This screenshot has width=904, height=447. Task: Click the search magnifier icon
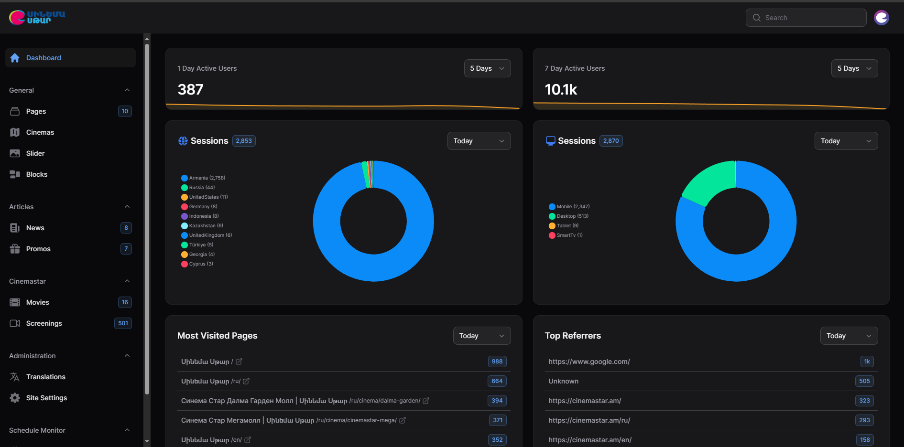(757, 18)
